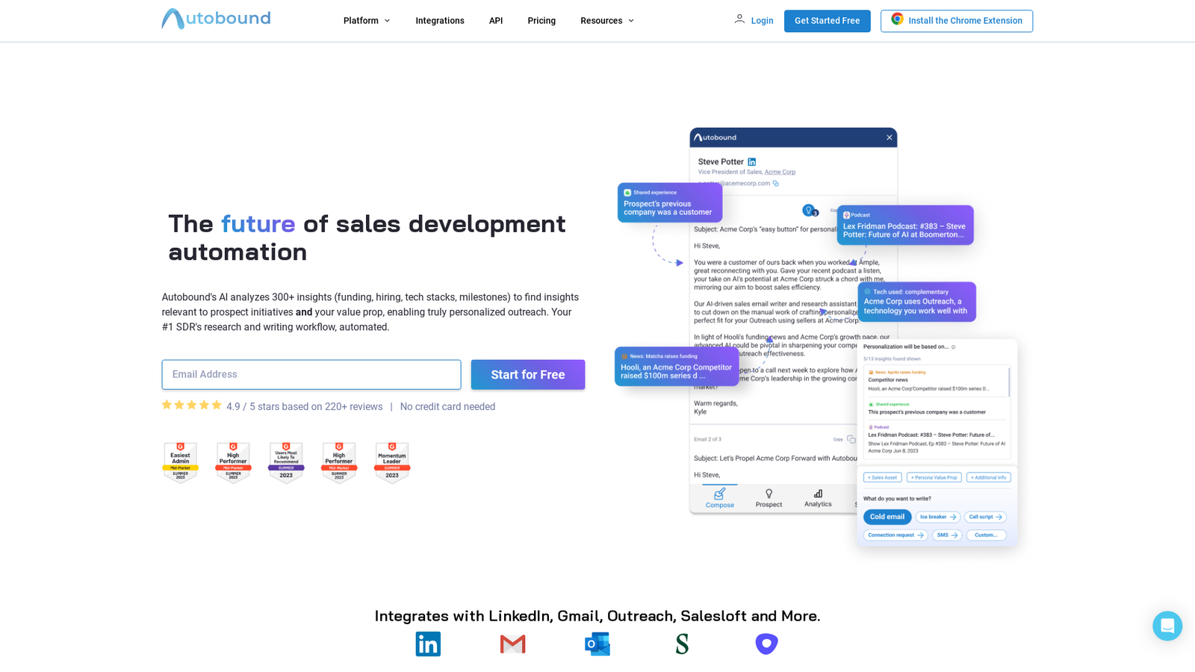Viewport: 1195px width, 672px height.
Task: Click the Copy icon for Email 2 of 3
Action: point(851,439)
